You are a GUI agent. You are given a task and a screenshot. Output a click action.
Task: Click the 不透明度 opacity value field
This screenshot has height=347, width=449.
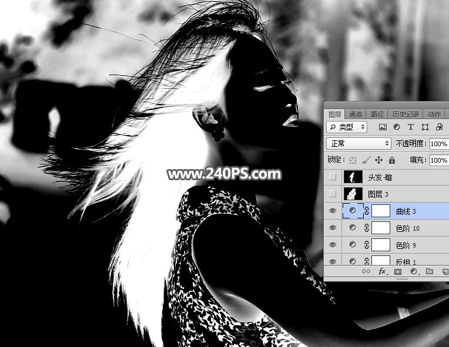439,144
